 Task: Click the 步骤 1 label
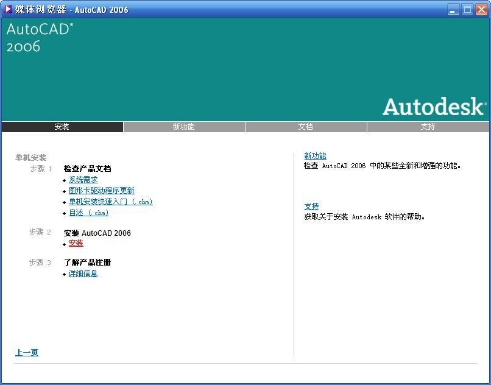[x=41, y=169]
